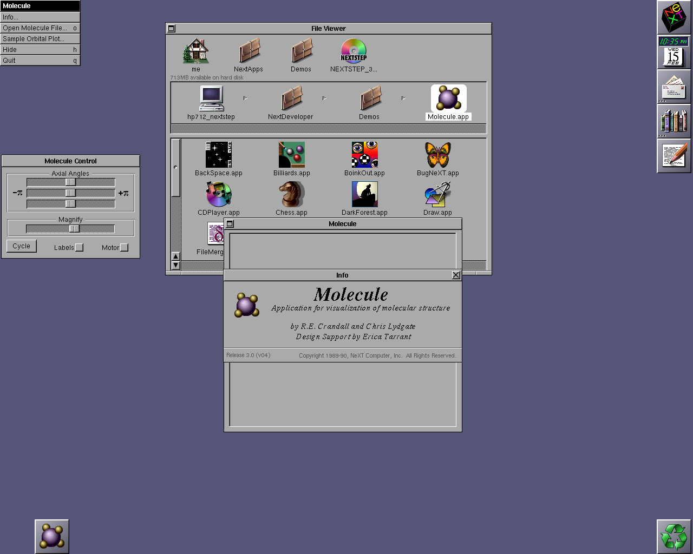The height and width of the screenshot is (554, 693).
Task: Select the BugNeXT.app butterfly icon
Action: (x=437, y=155)
